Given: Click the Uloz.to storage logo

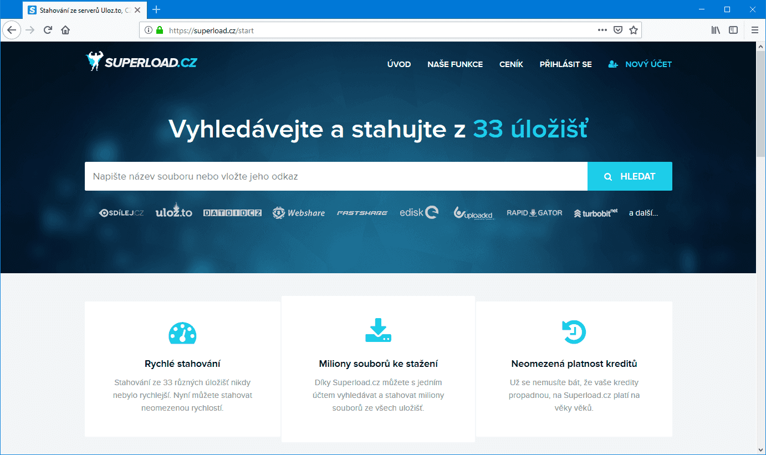Looking at the screenshot, I should [173, 212].
